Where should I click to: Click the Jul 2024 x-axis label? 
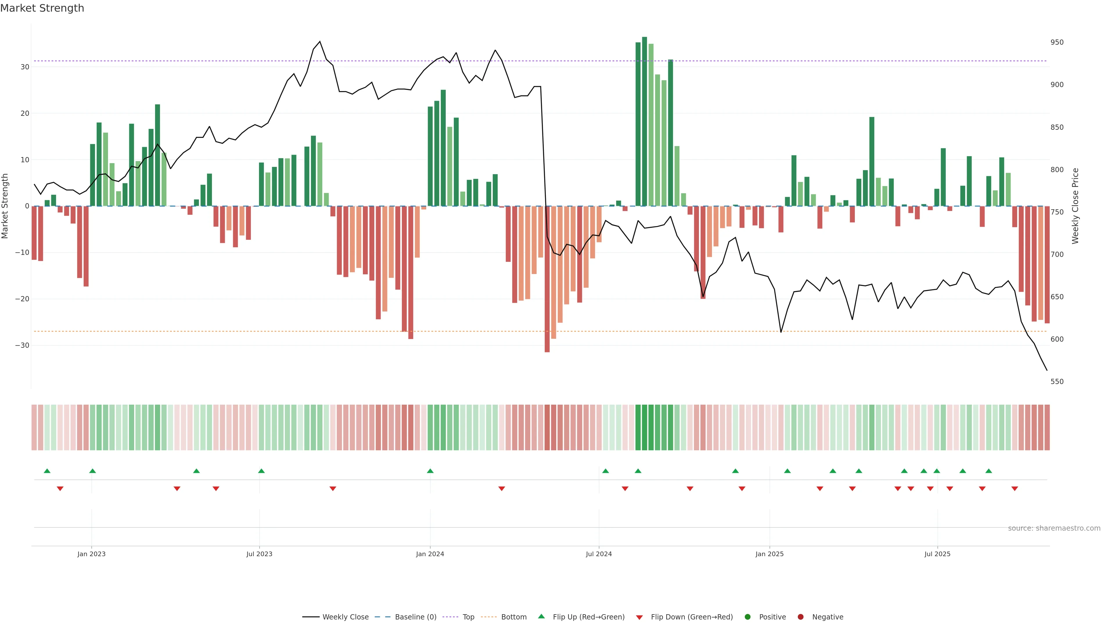tap(599, 554)
